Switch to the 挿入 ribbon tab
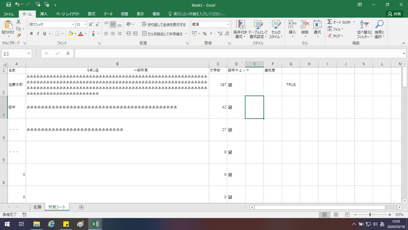Viewport: 408px width, 230px height. [x=44, y=14]
